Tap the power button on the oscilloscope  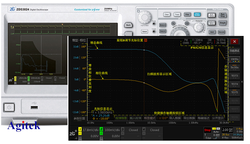click(x=9, y=107)
